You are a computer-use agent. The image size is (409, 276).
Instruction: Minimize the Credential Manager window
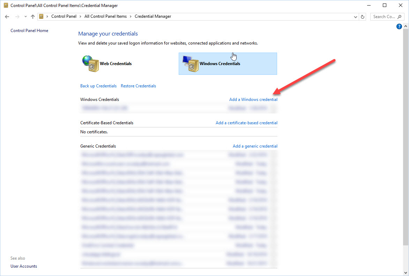point(369,5)
